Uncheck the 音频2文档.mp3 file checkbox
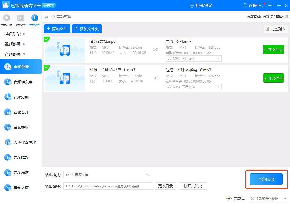 [x=47, y=39]
